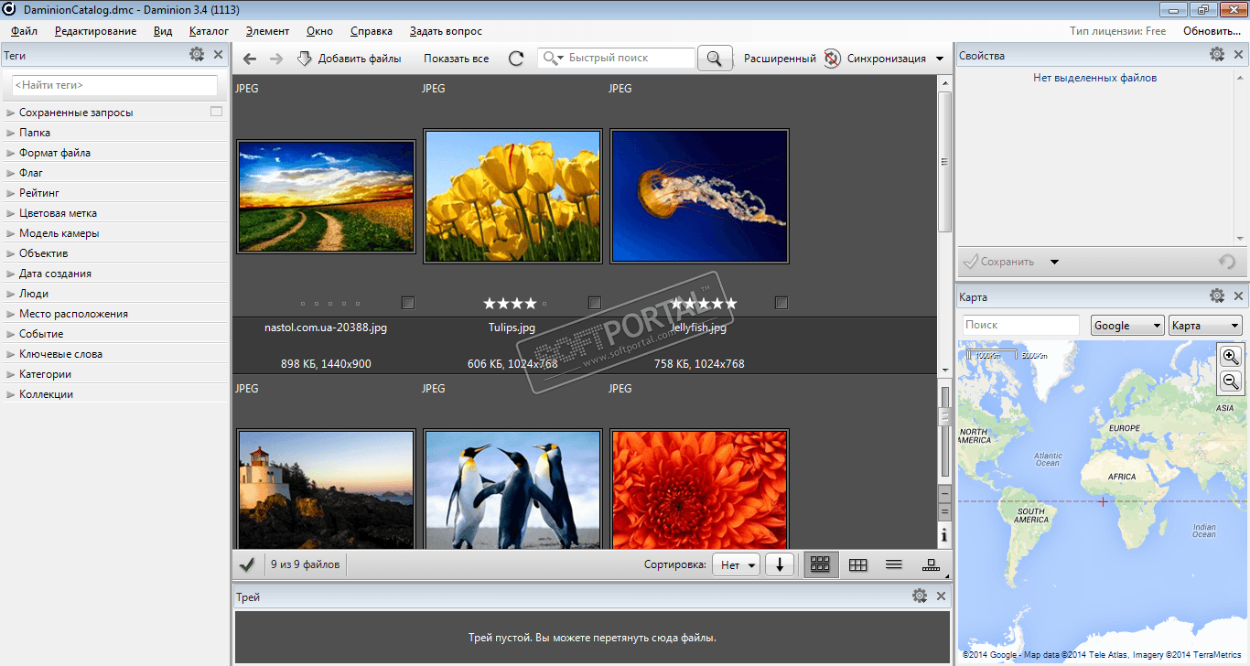Open the Окно menu
The image size is (1250, 666).
click(x=319, y=31)
